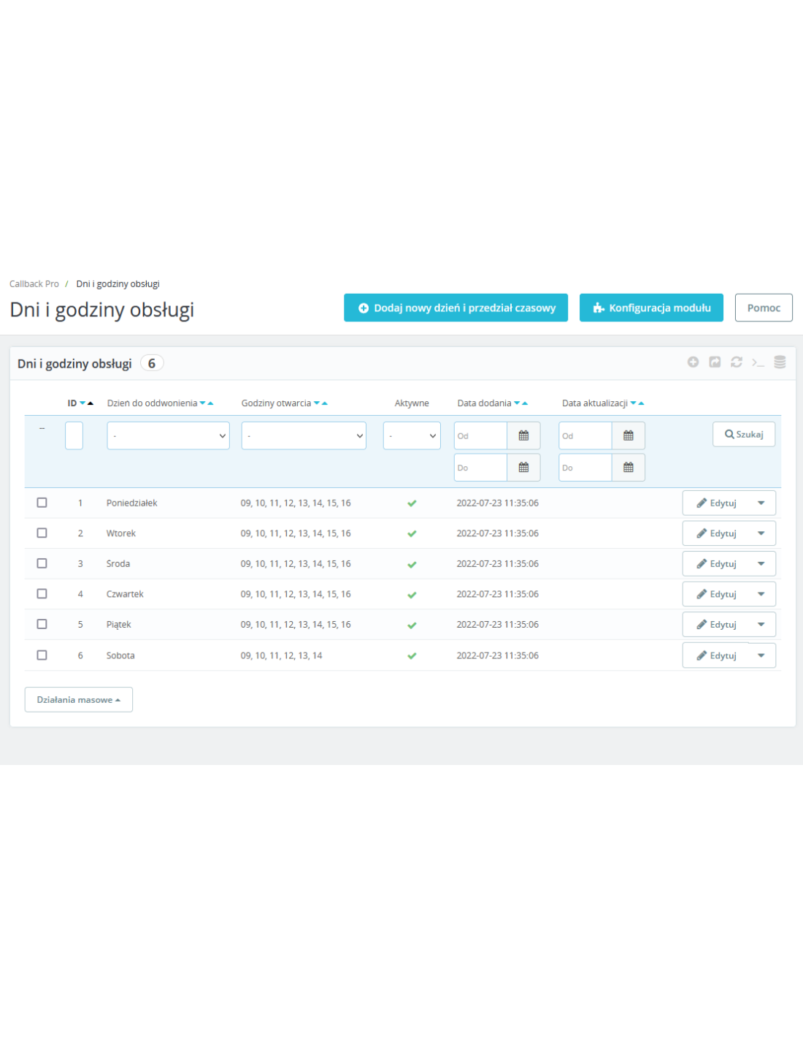Select the Poniedziałek row checkbox
The height and width of the screenshot is (1039, 803).
[x=42, y=503]
